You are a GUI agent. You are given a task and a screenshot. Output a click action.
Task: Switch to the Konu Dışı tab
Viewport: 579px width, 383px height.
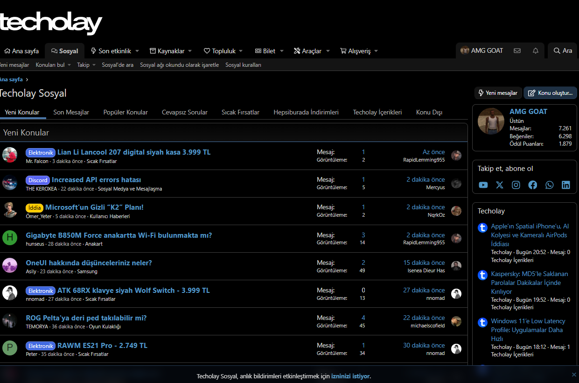pos(429,112)
